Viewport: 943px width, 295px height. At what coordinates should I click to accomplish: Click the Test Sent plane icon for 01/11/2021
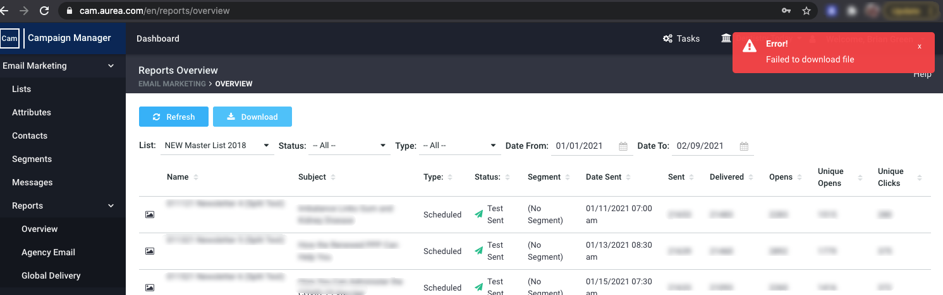tap(479, 214)
